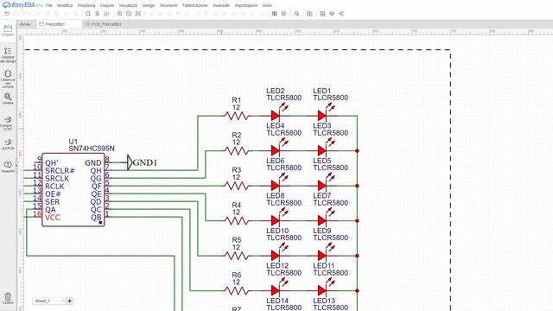Click the LED7 label text
The width and height of the screenshot is (553, 311).
click(322, 195)
